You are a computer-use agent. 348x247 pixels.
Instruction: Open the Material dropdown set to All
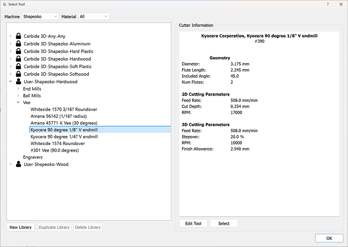93,17
